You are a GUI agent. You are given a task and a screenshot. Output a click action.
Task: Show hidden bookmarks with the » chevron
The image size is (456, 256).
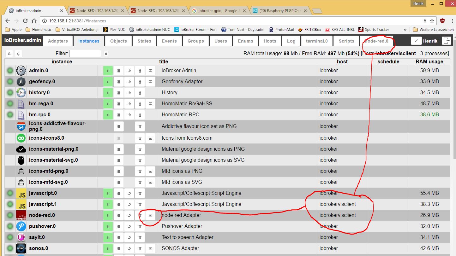(405, 30)
